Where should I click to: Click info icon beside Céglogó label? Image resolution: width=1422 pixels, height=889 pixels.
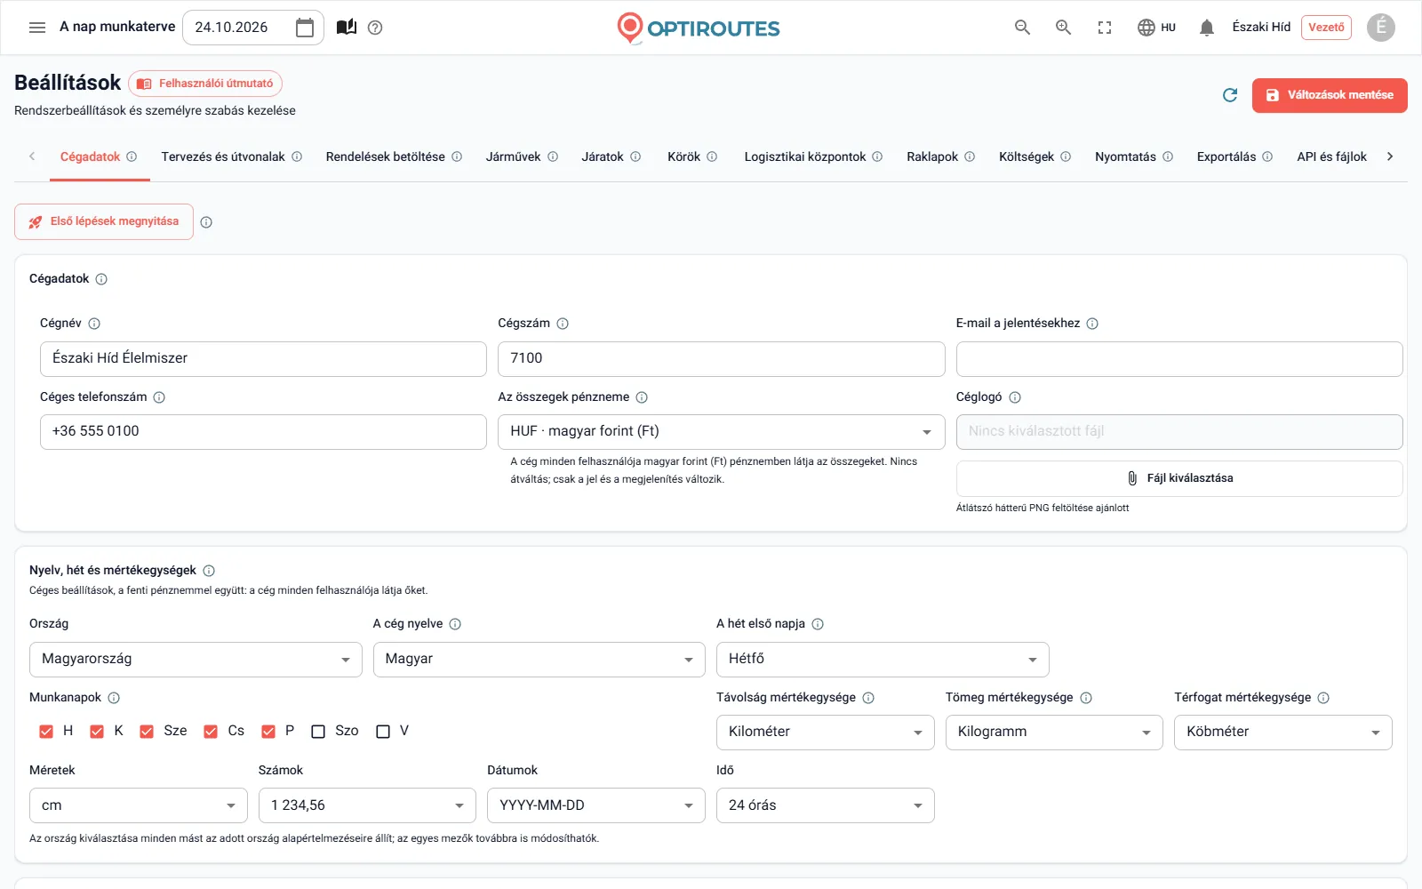pos(1015,397)
